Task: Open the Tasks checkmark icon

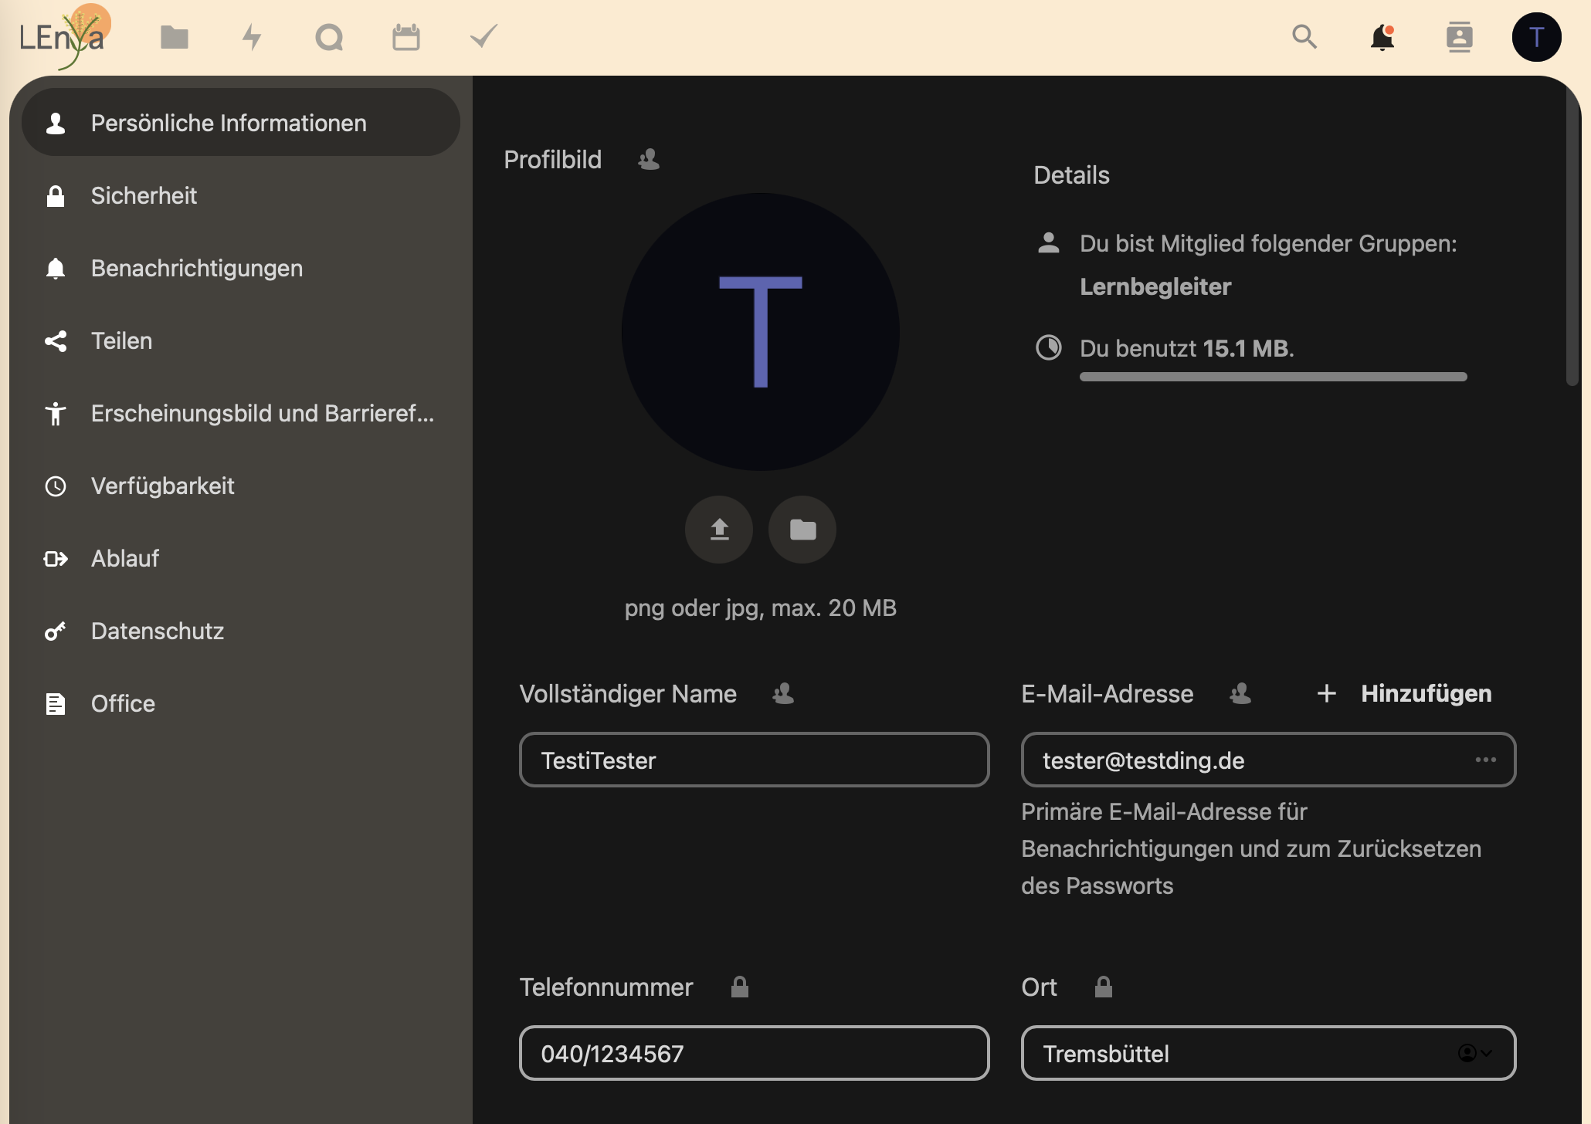Action: coord(483,36)
